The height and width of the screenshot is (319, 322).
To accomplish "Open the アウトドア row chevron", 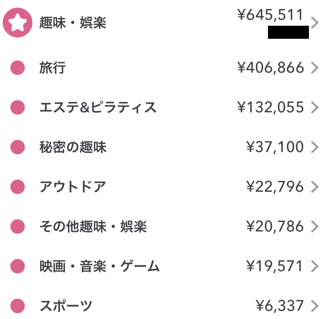I will pyautogui.click(x=315, y=187).
